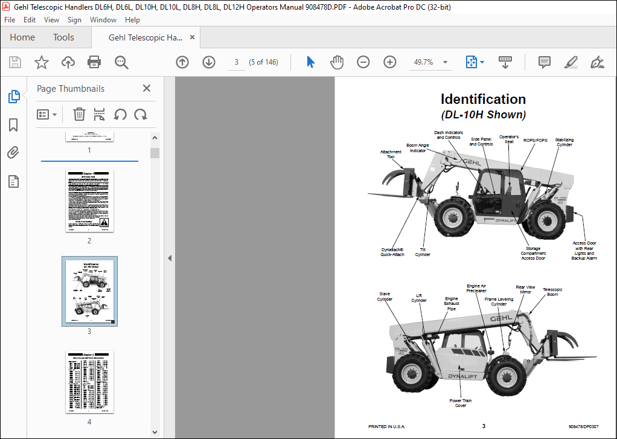Click the extract/print pages icon
Image resolution: width=617 pixels, height=439 pixels.
coord(99,115)
